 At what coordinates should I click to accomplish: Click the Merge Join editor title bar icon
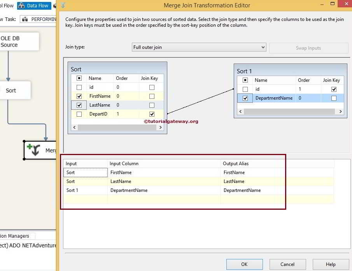click(63, 5)
